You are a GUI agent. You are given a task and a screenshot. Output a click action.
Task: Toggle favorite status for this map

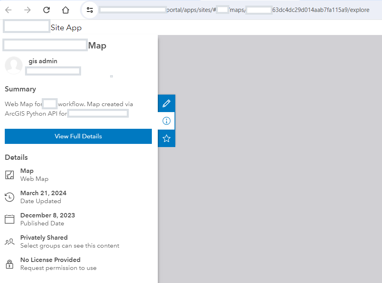167,138
